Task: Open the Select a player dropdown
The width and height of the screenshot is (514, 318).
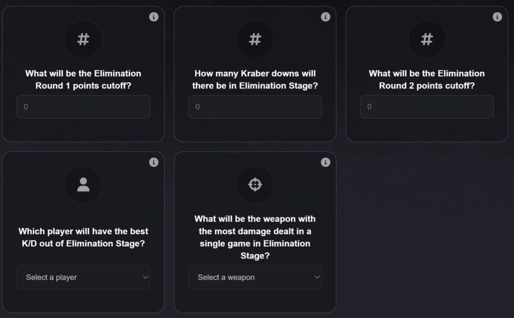Action: click(80, 277)
